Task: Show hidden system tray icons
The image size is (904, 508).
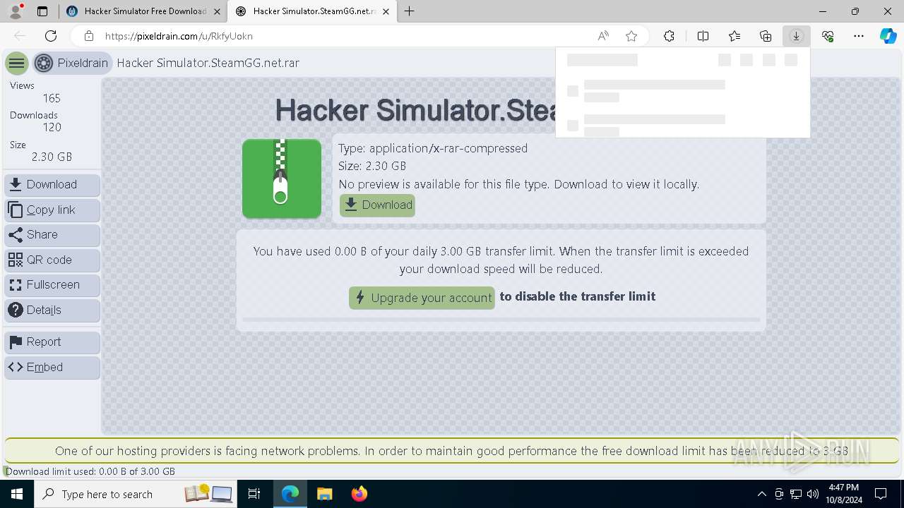Action: [762, 494]
